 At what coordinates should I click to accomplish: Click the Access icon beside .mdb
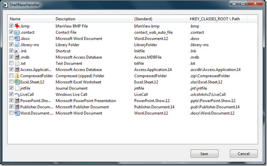[x=17, y=57]
